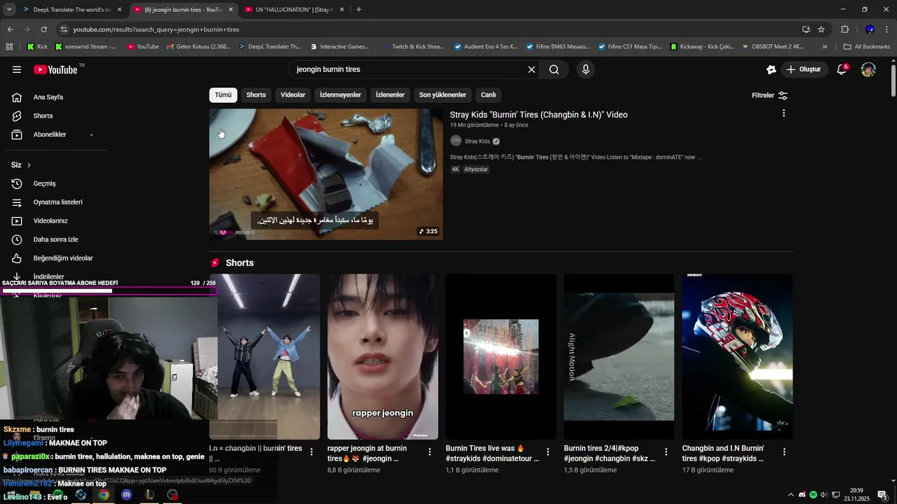Open the Gelen Kutusu bookmark
Screen dimensions: 897x504
[x=198, y=47]
